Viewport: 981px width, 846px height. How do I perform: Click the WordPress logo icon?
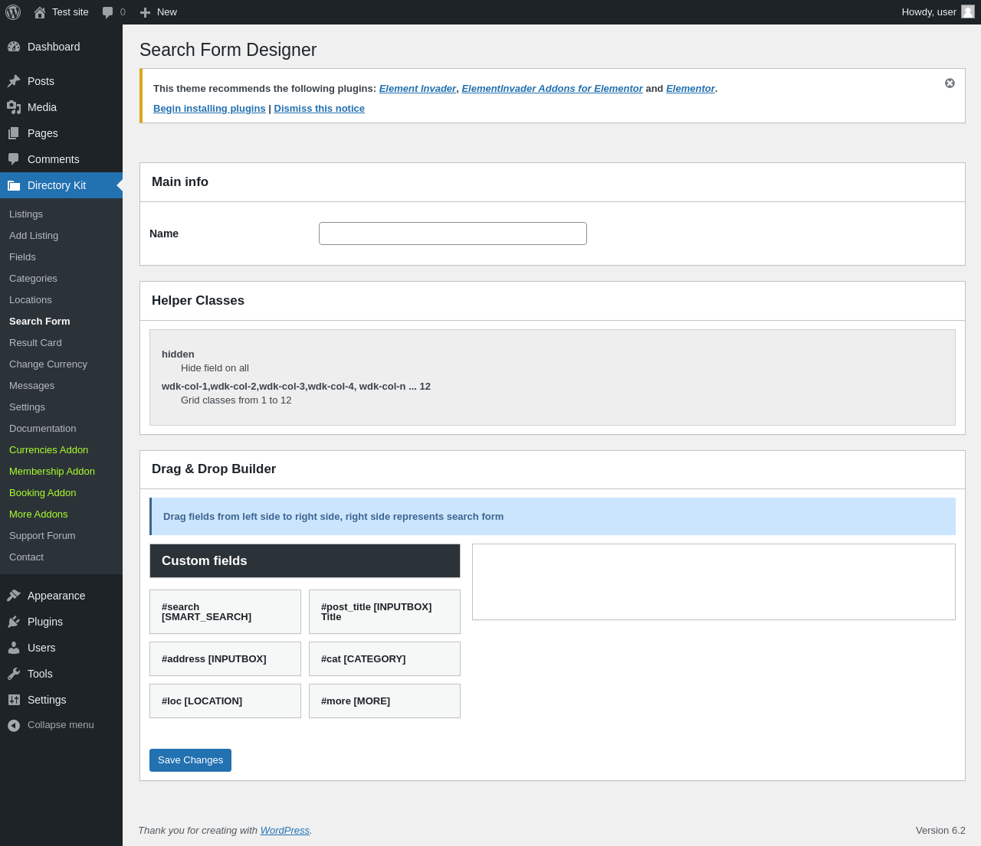coord(13,12)
